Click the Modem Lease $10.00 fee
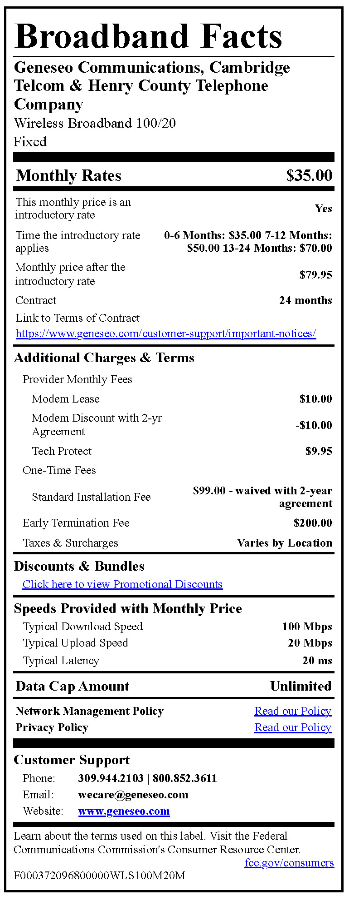Image resolution: width=349 pixels, height=901 pixels. pyautogui.click(x=315, y=399)
